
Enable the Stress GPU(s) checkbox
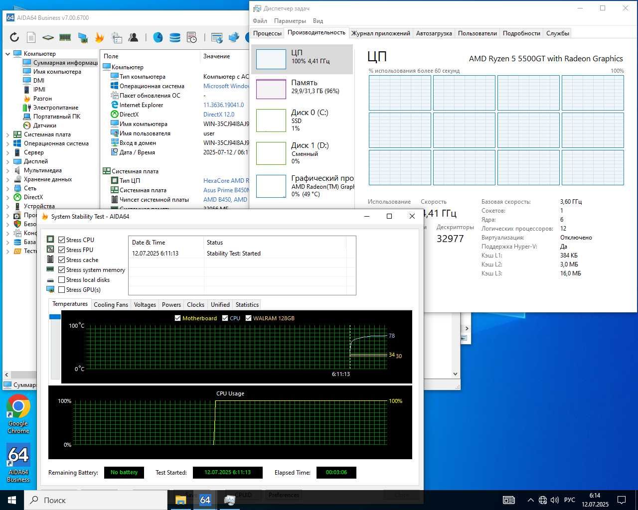[62, 290]
